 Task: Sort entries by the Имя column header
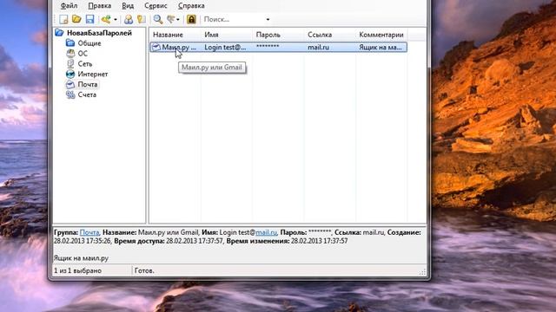tap(227, 35)
